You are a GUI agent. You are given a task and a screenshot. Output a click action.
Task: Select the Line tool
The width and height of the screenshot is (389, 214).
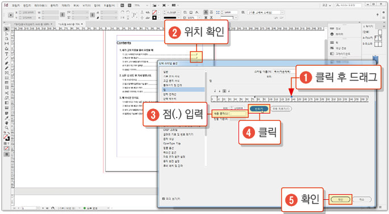coord(7,58)
